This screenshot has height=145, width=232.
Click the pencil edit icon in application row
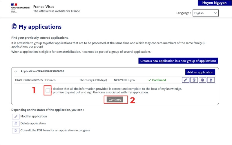click(186, 80)
